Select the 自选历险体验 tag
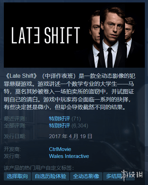This screenshot has width=148, height=185. pos(50,176)
